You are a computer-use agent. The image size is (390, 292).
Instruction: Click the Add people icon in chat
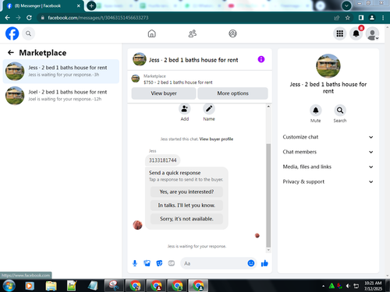[185, 109]
